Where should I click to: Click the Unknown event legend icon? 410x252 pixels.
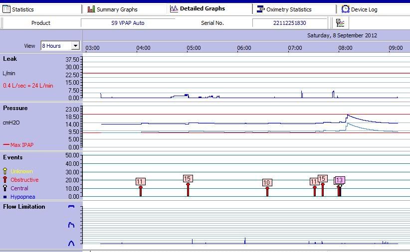pyautogui.click(x=5, y=171)
